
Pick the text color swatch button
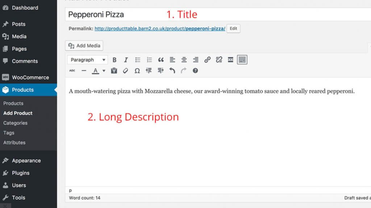point(95,71)
